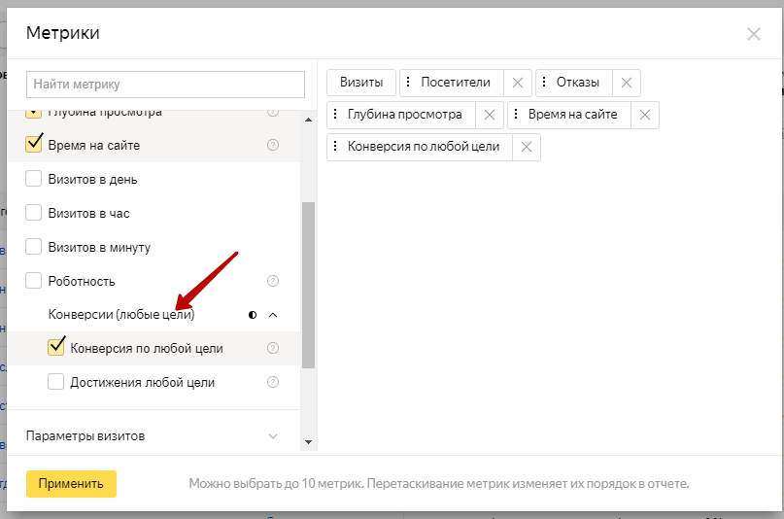Open help for Достижения любой цели

pyautogui.click(x=273, y=382)
